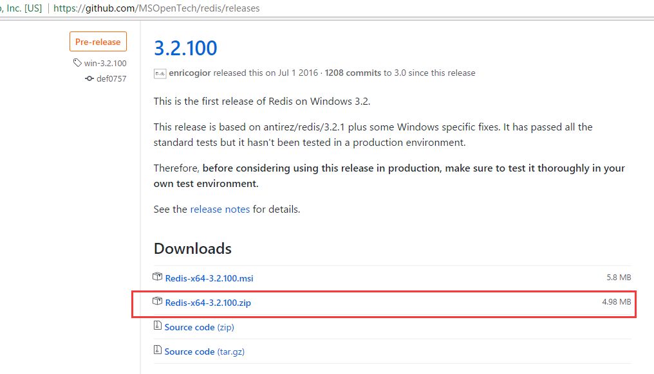Focus the address bar GitHub URL

pyautogui.click(x=157, y=9)
